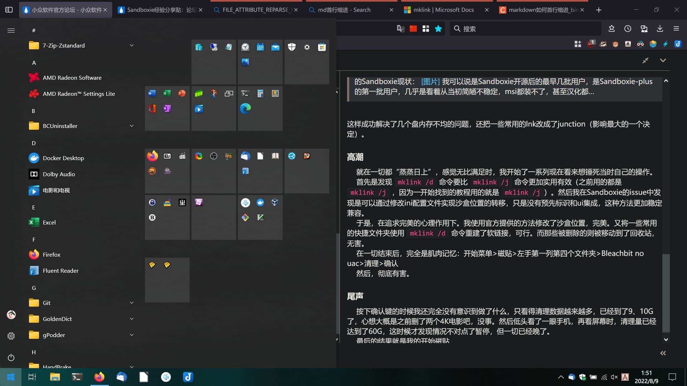The height and width of the screenshot is (386, 687).
Task: Toggle the muted volume tray icon
Action: 614,377
